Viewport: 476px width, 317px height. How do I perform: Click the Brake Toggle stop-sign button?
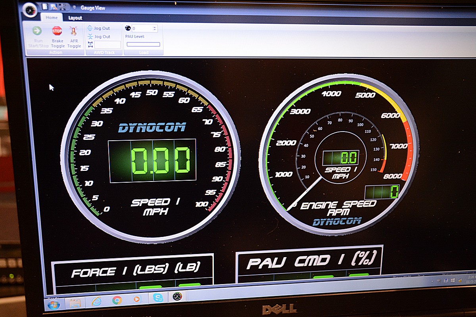(58, 37)
